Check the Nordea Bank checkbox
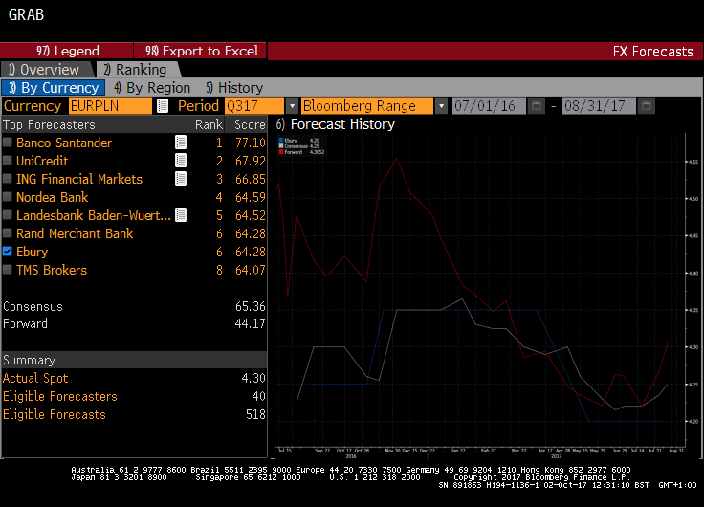 pyautogui.click(x=8, y=197)
